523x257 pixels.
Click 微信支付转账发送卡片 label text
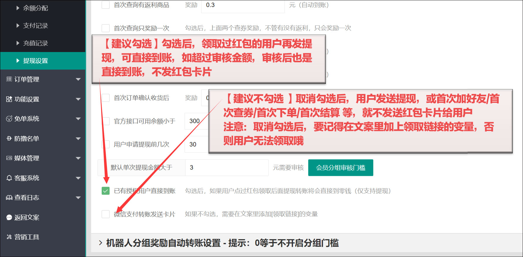(144, 214)
